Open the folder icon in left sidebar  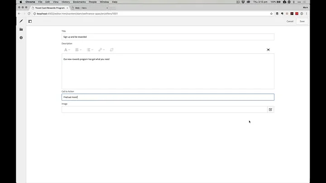[21, 29]
